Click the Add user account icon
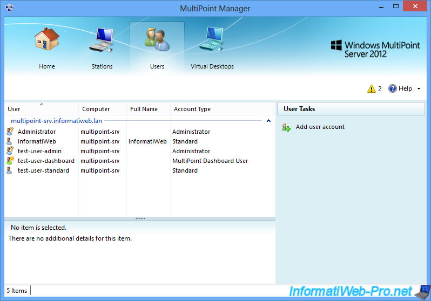The image size is (431, 301). (286, 127)
